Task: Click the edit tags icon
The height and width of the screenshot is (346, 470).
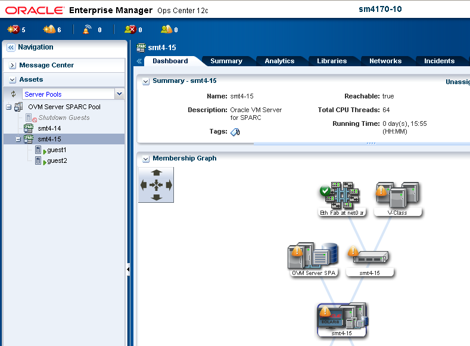Action: [x=235, y=132]
